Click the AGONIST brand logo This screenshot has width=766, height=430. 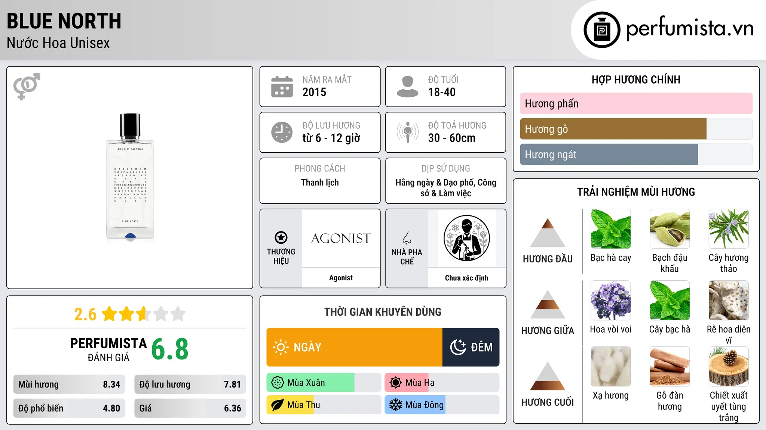tap(341, 238)
